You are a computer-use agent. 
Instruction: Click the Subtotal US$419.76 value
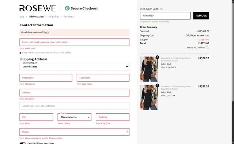point(203,31)
